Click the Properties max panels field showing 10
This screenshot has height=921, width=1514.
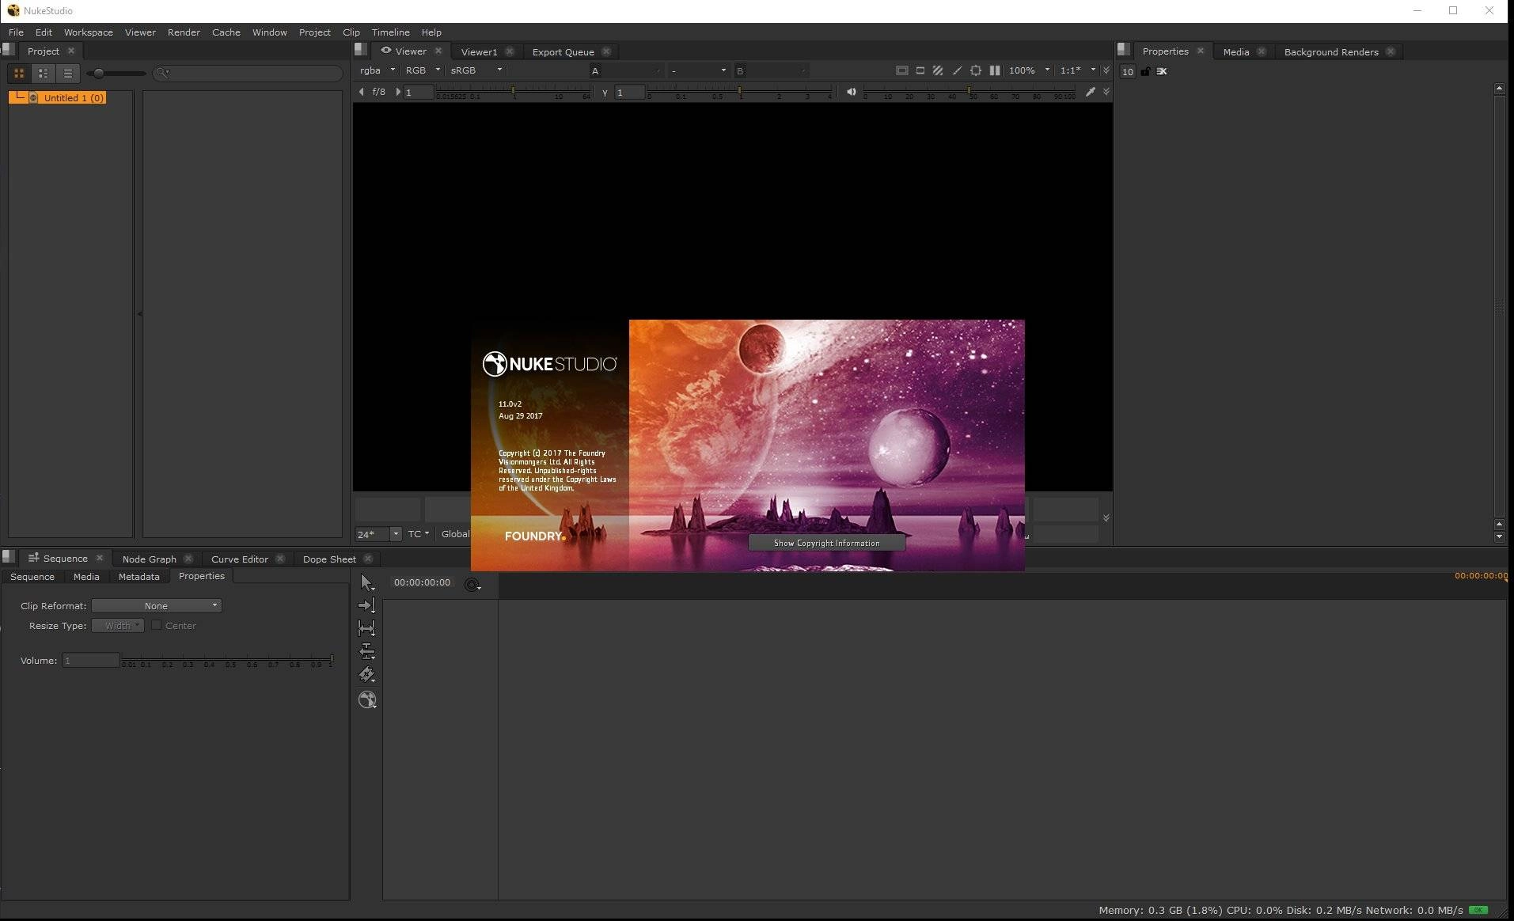(x=1127, y=71)
